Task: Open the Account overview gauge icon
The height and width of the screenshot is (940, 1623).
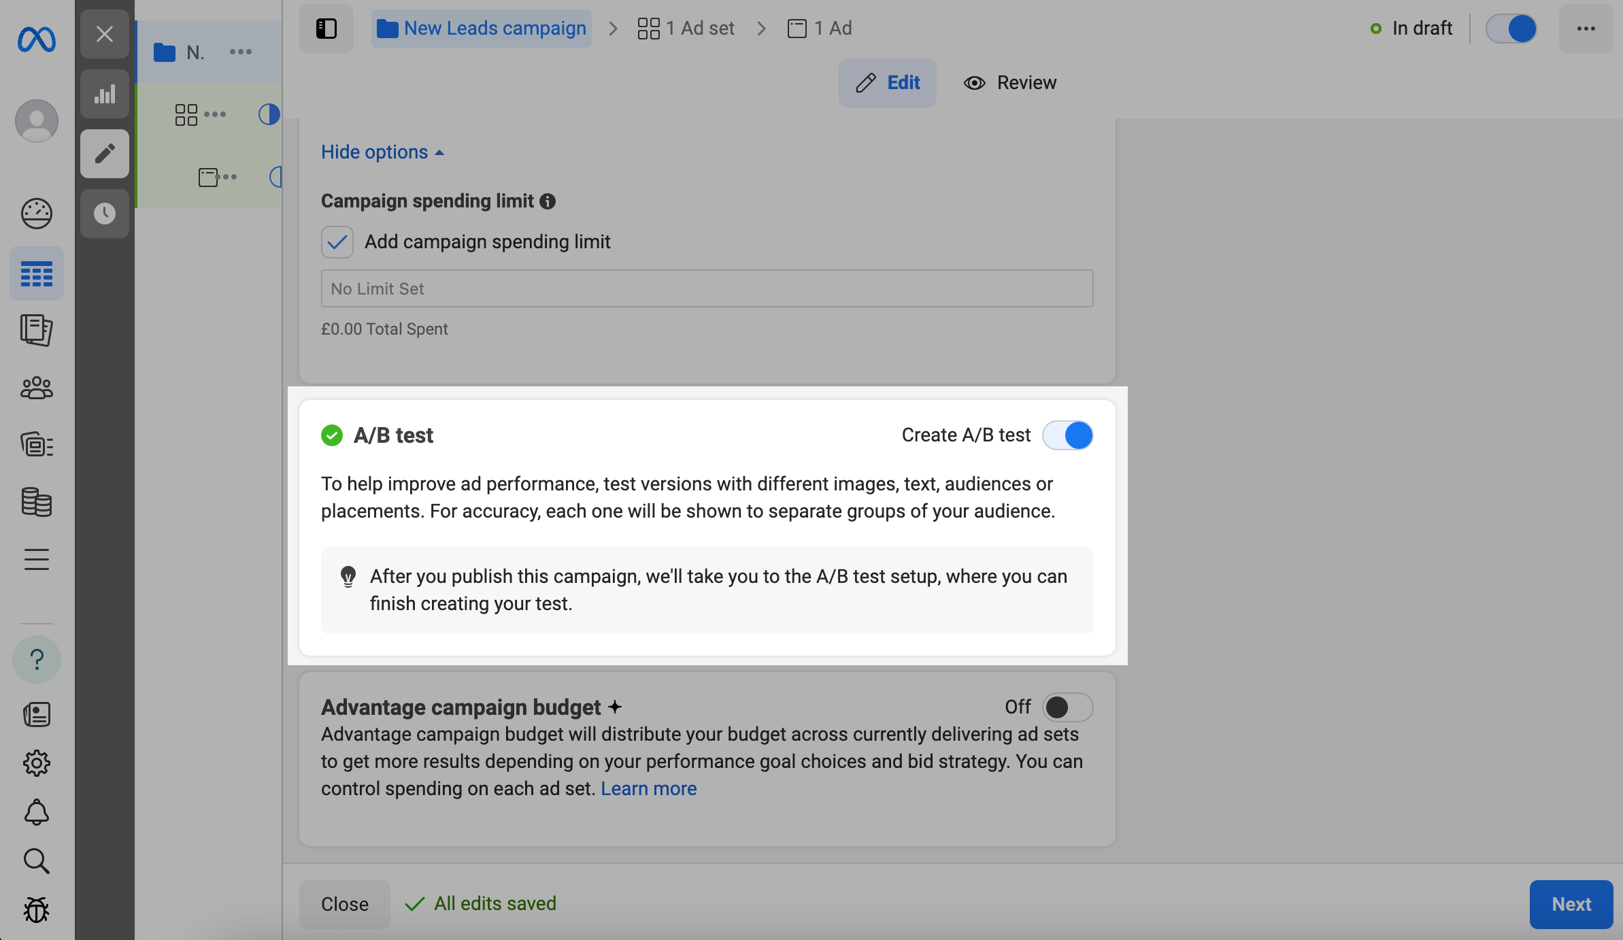Action: coord(37,214)
